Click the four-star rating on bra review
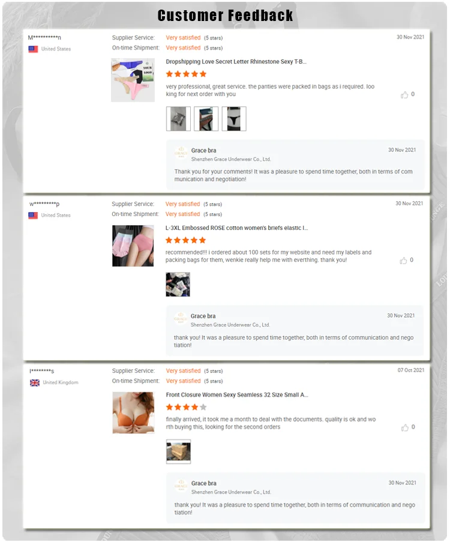The width and height of the screenshot is (450, 542). click(186, 407)
